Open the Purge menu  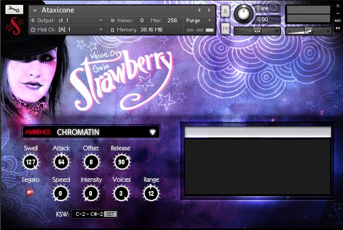pos(199,21)
